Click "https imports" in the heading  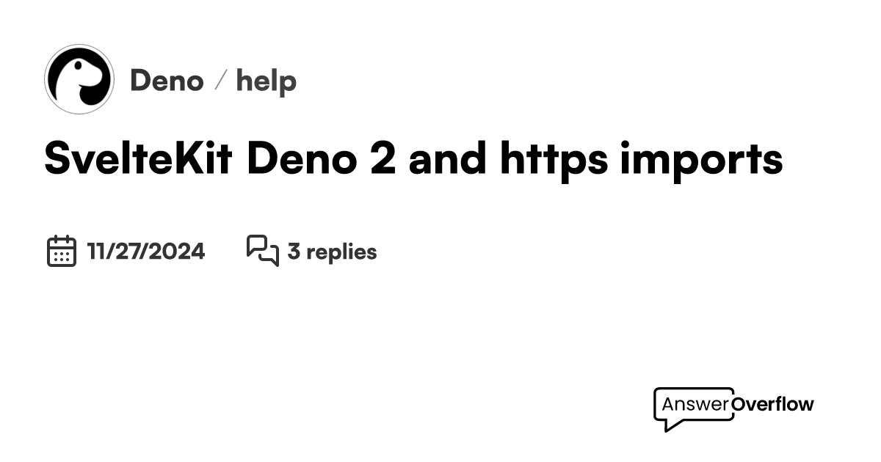click(642, 160)
